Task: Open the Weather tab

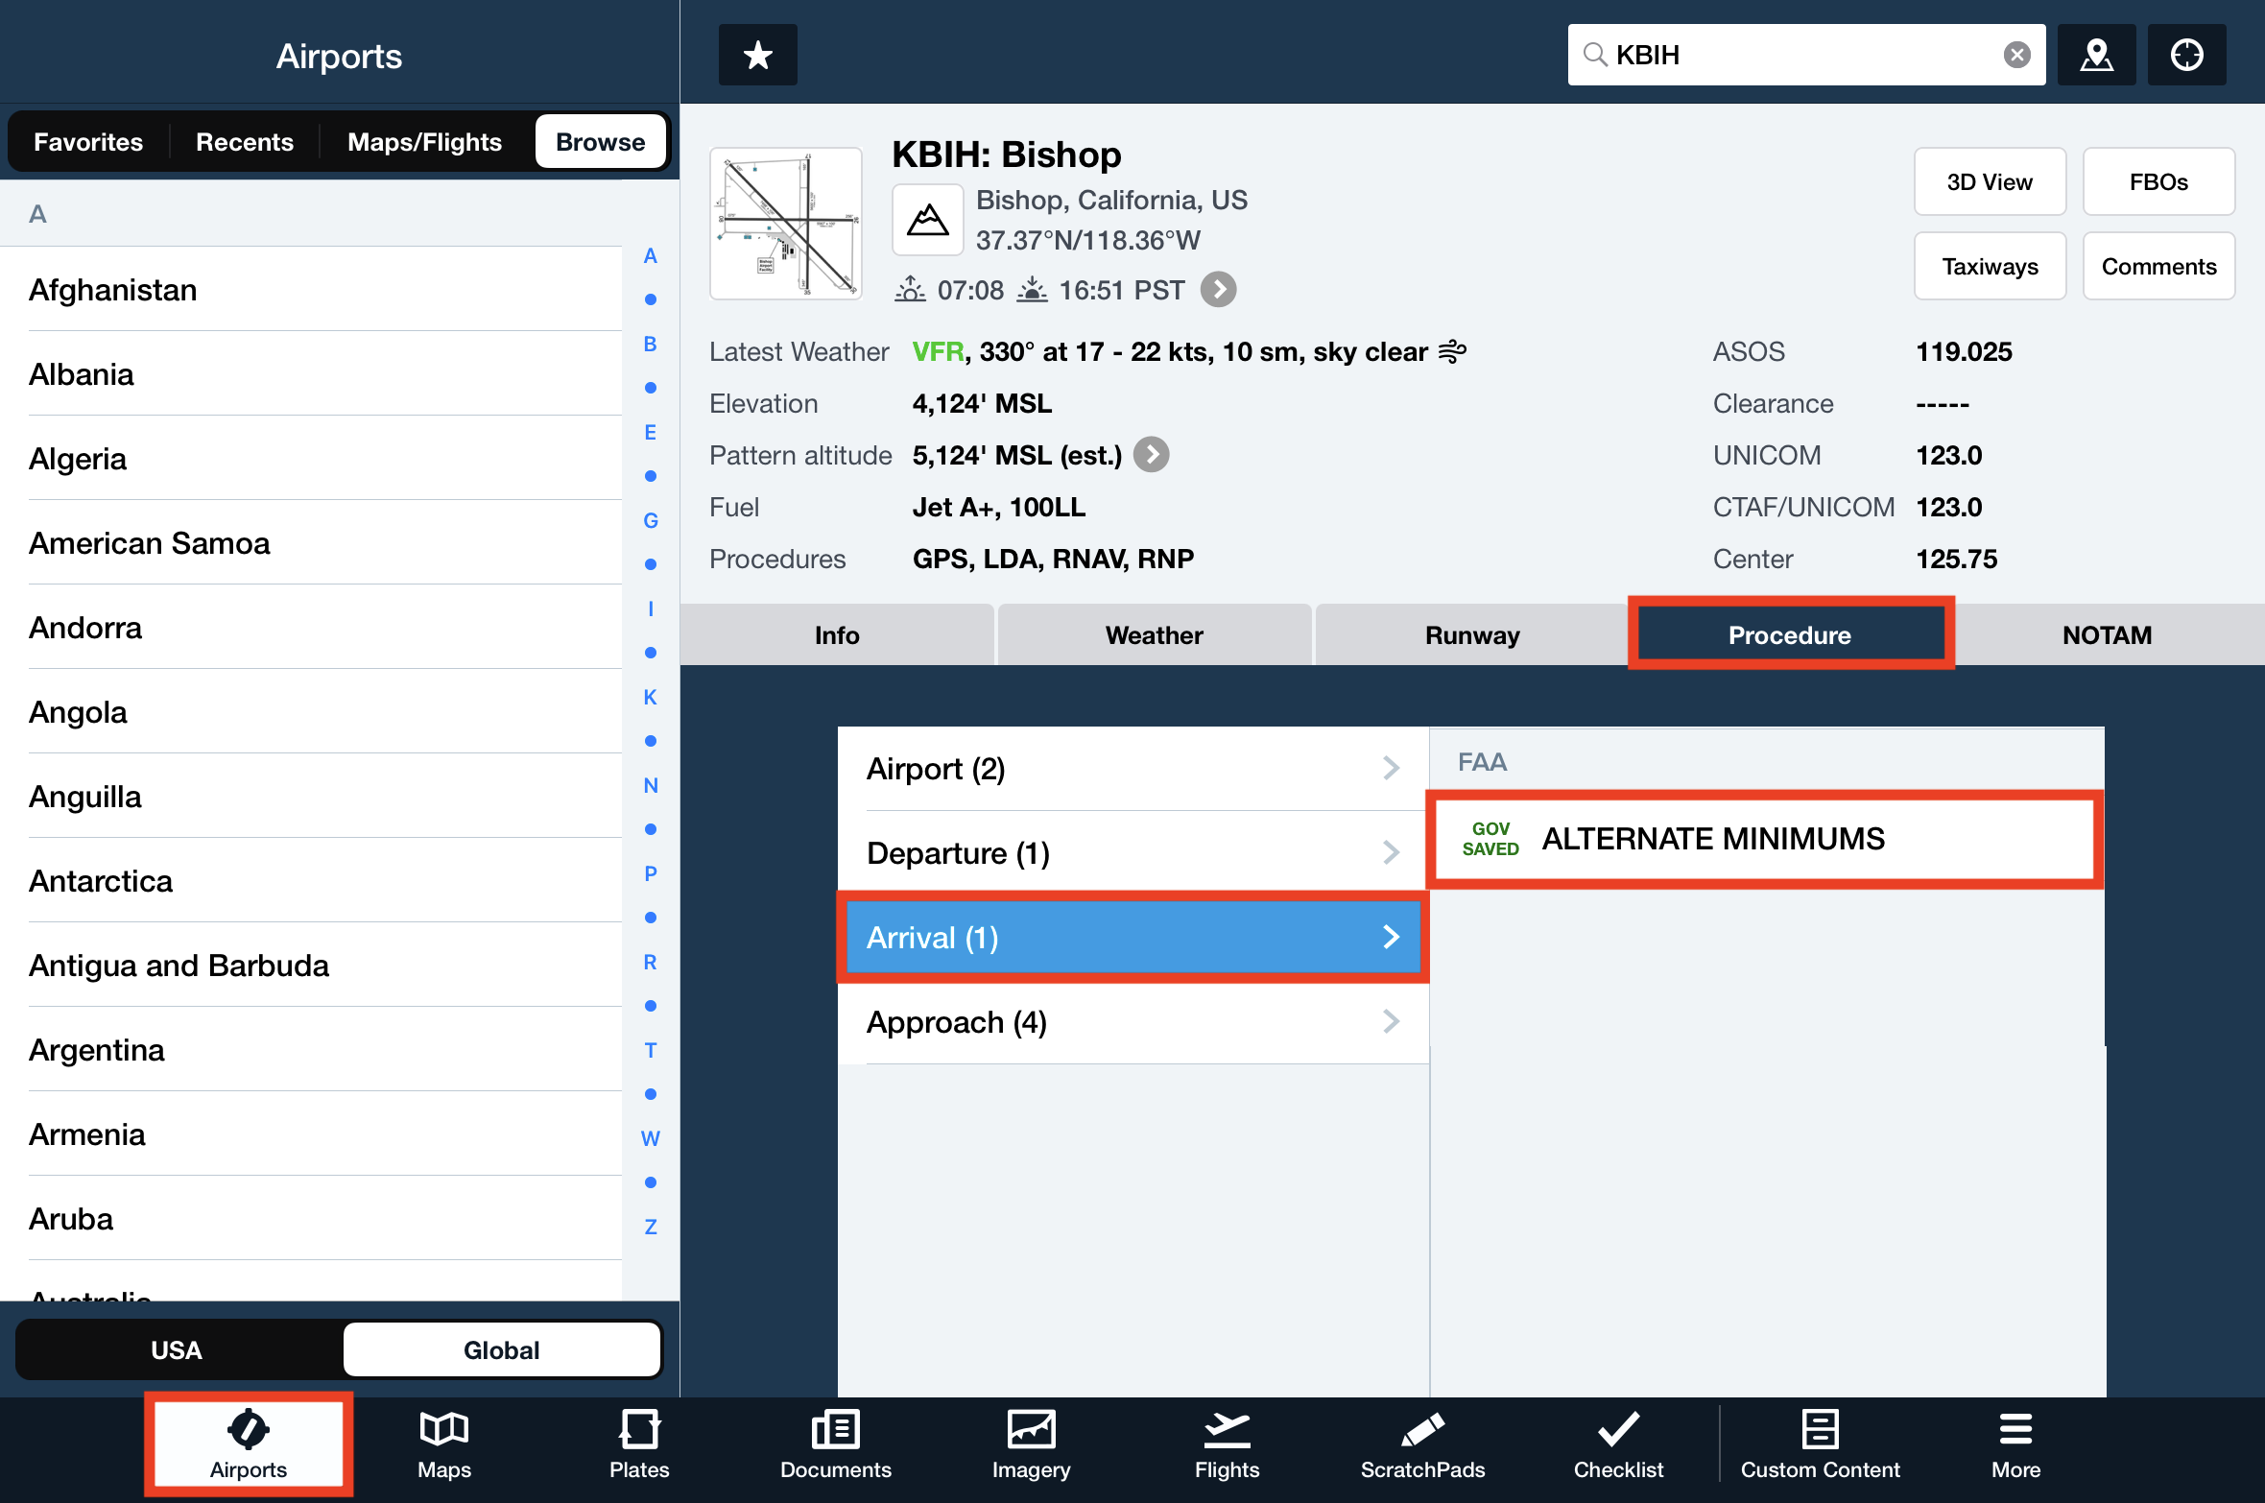Action: 1155,635
